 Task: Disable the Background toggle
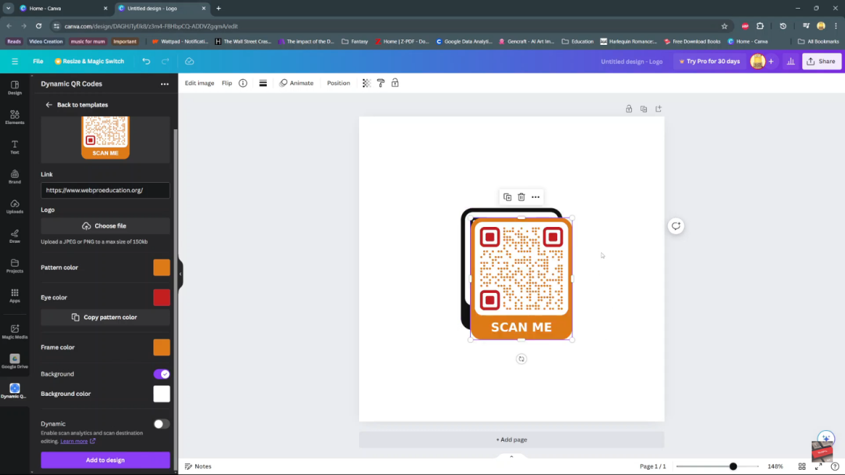coord(162,374)
